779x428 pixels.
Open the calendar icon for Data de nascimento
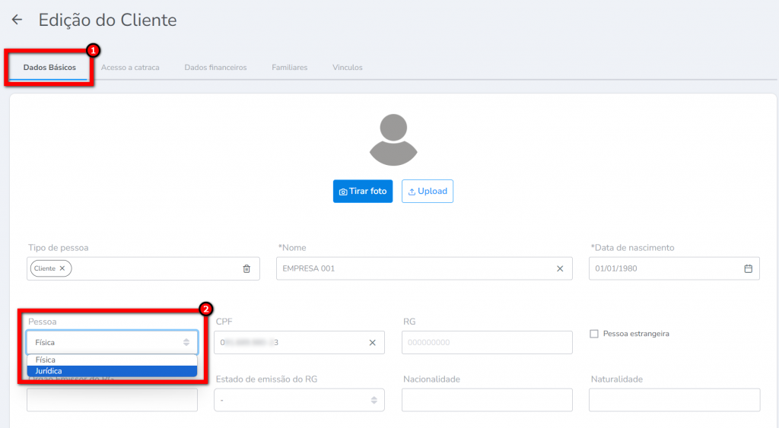(748, 268)
